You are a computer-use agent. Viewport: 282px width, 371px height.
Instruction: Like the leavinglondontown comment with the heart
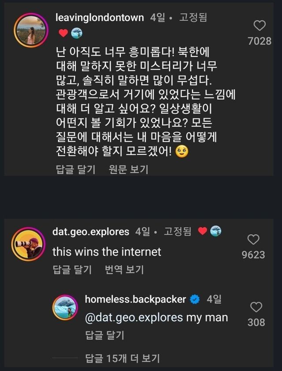(x=260, y=26)
